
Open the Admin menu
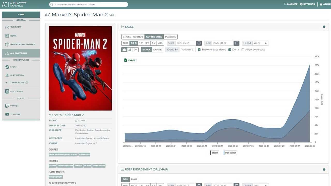(325, 4)
